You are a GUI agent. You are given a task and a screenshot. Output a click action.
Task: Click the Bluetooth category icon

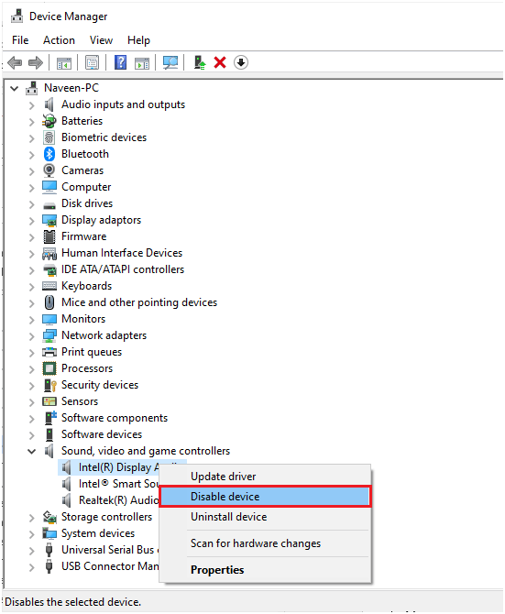49,154
